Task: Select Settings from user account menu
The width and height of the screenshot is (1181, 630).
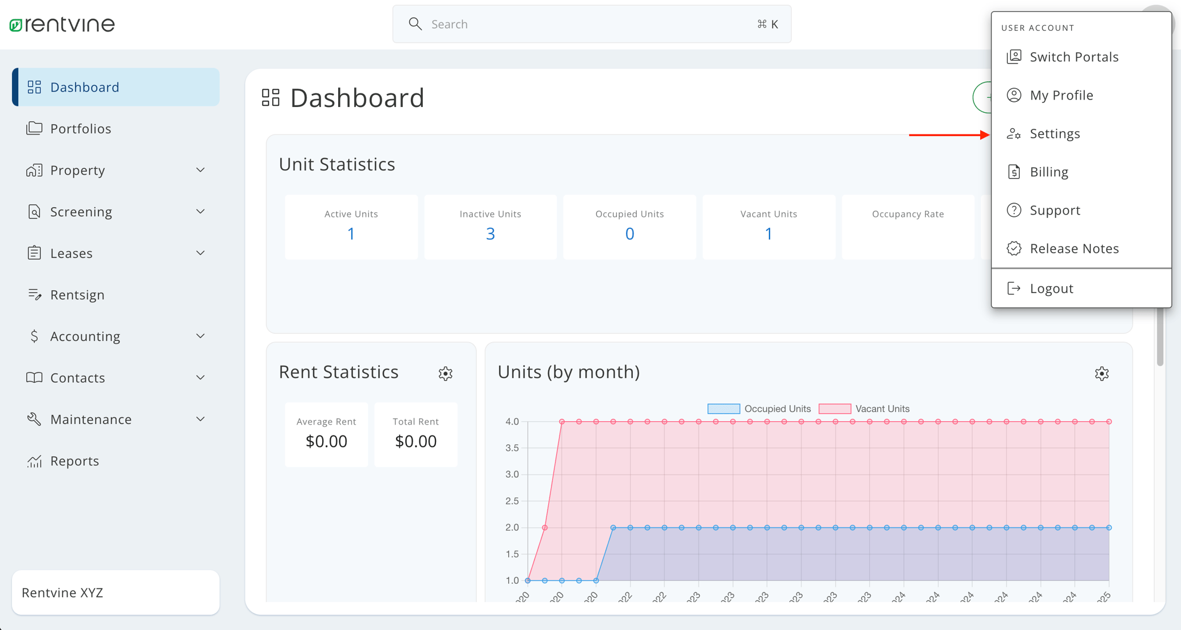Action: click(x=1055, y=133)
